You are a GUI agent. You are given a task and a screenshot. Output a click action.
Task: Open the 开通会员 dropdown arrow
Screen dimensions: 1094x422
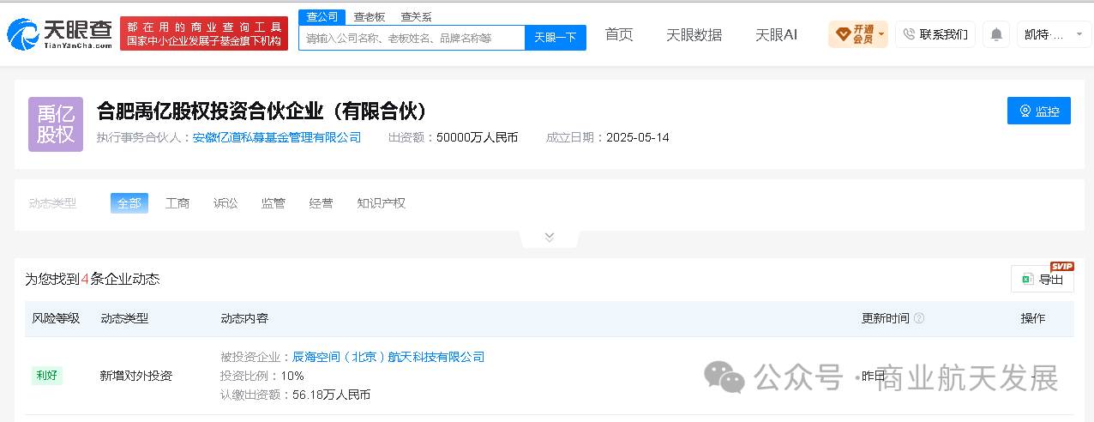[881, 35]
